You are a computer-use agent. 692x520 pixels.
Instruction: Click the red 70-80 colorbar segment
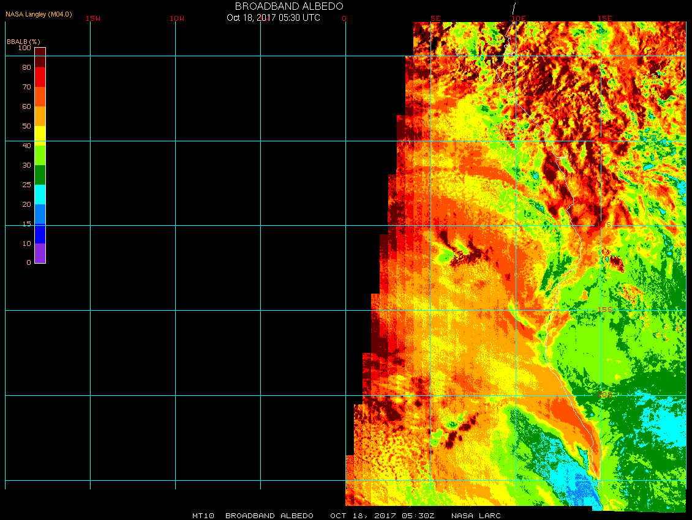click(40, 77)
